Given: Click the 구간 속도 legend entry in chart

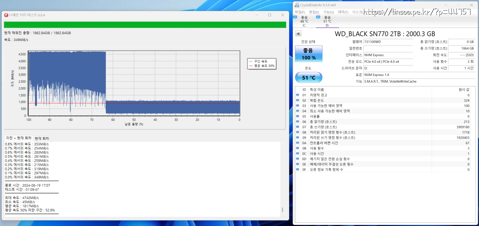Looking at the screenshot, I should (x=258, y=61).
